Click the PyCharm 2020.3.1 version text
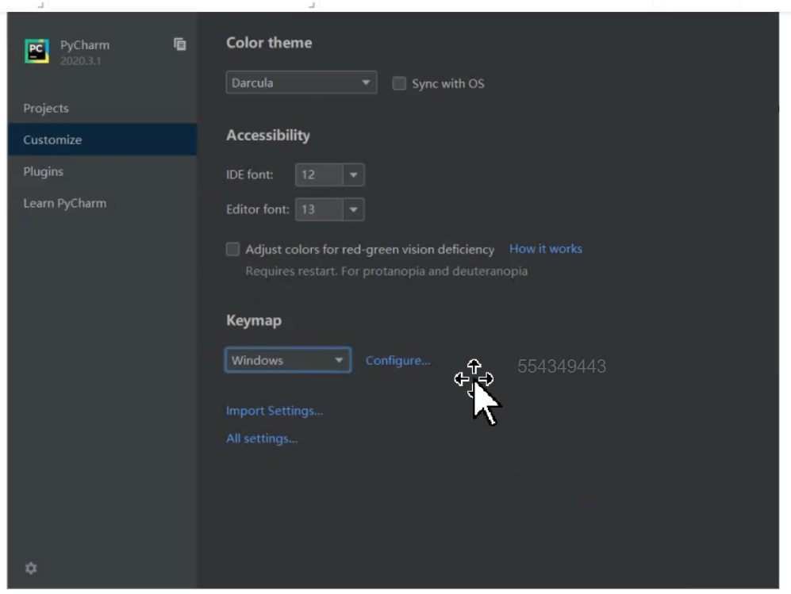The height and width of the screenshot is (594, 791). [x=80, y=61]
